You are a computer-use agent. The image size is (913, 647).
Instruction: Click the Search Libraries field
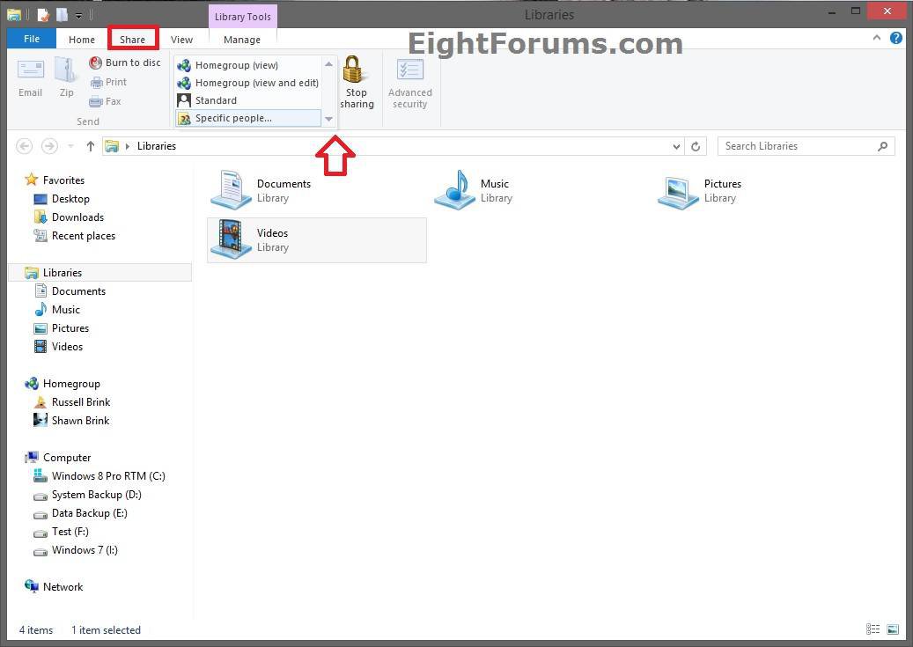click(x=797, y=146)
